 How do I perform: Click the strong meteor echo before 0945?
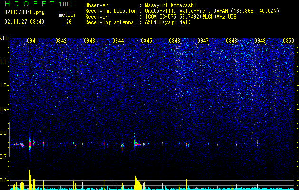tap(136, 144)
